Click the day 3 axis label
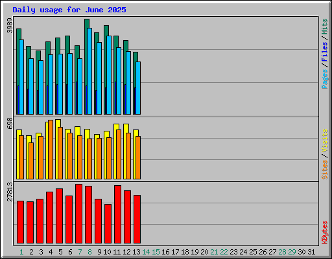Screen dimensions: 332x259 click(x=41, y=252)
